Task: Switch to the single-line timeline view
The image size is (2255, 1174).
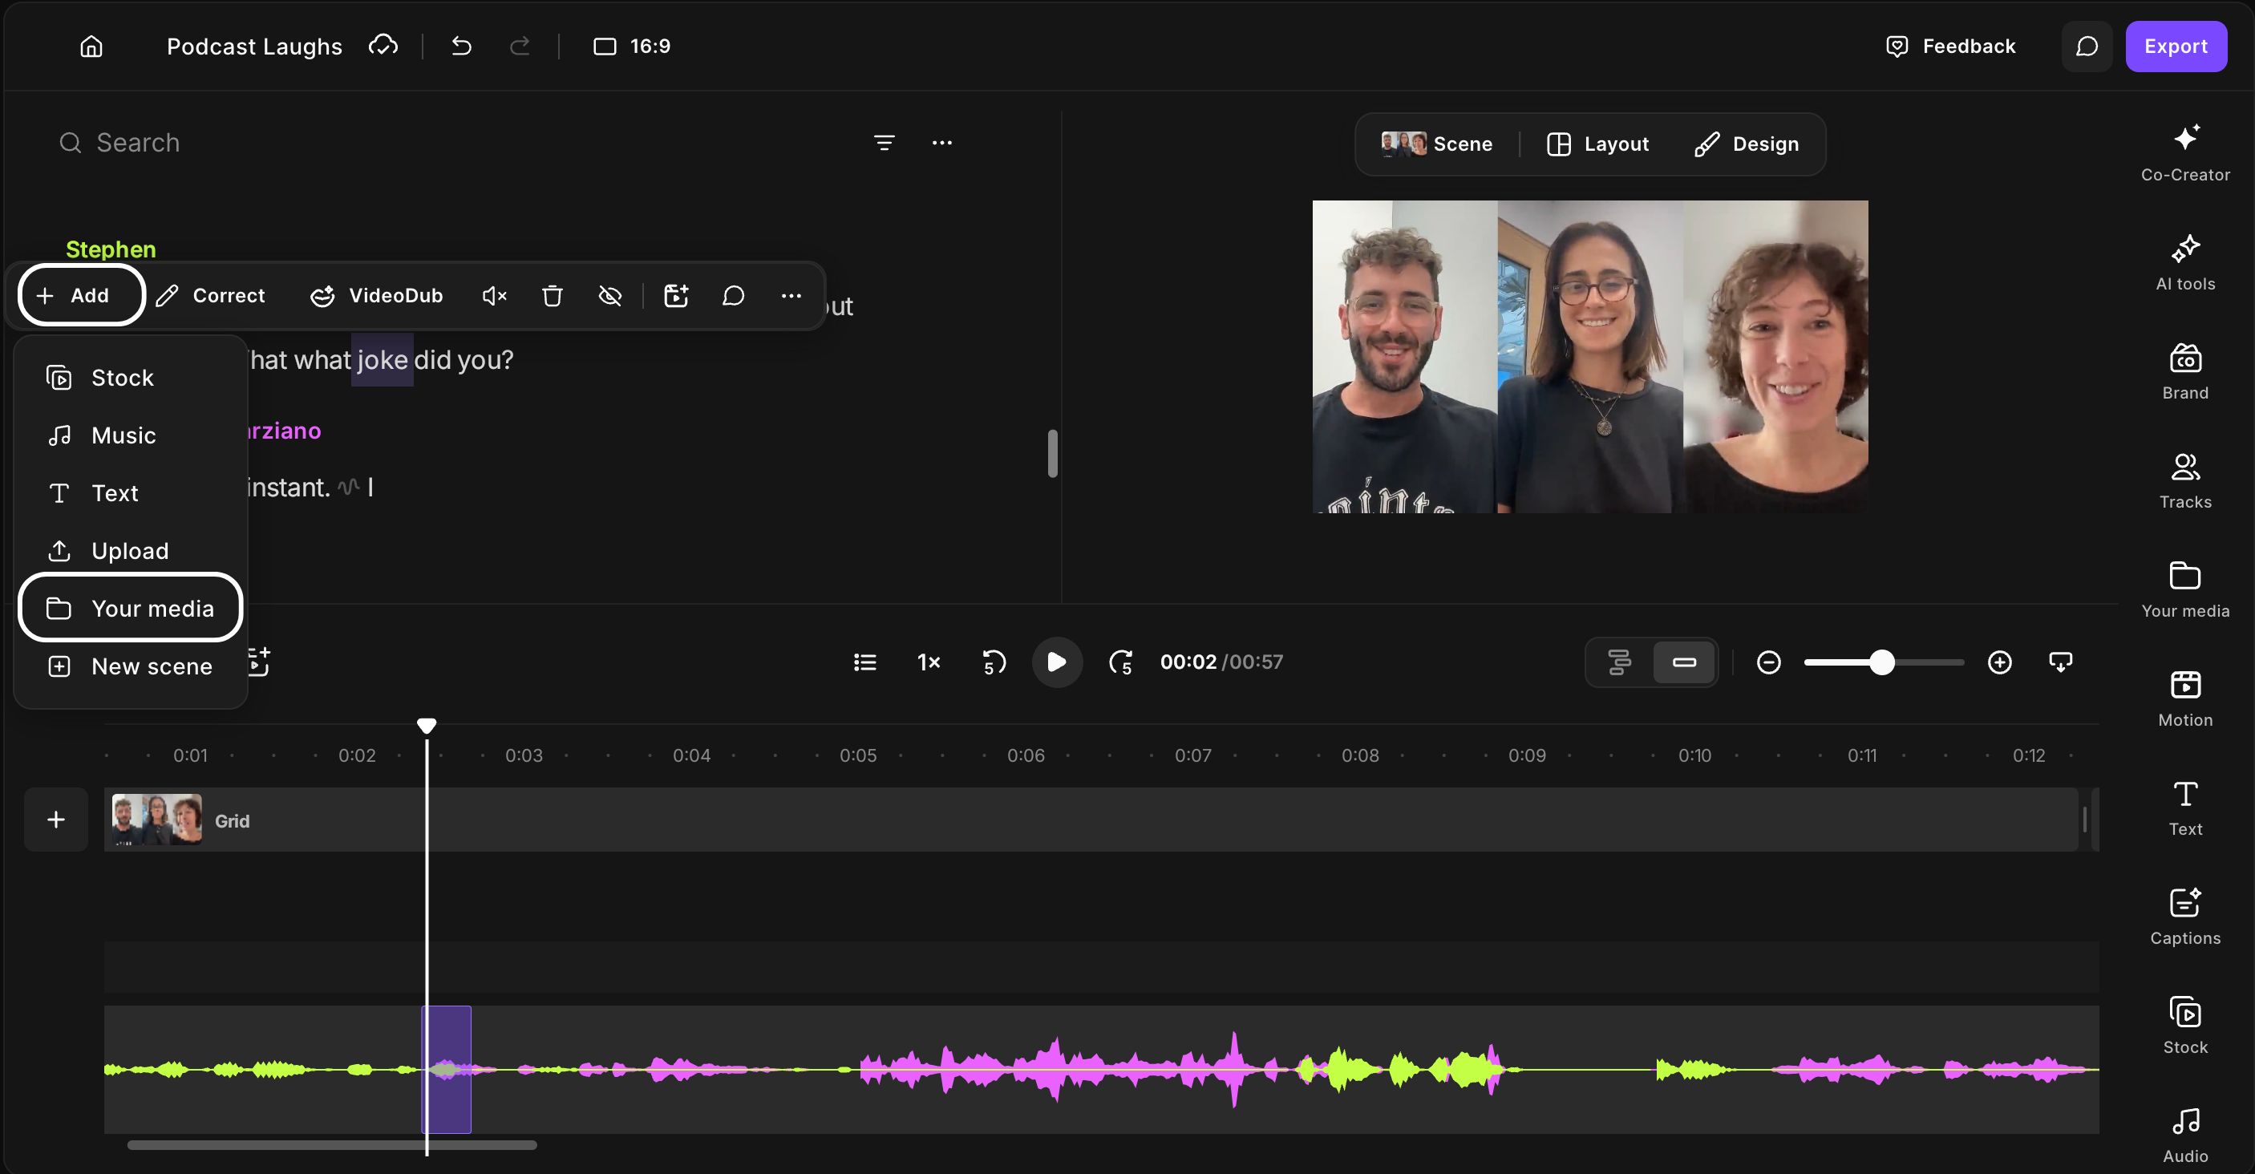Action: [1683, 662]
